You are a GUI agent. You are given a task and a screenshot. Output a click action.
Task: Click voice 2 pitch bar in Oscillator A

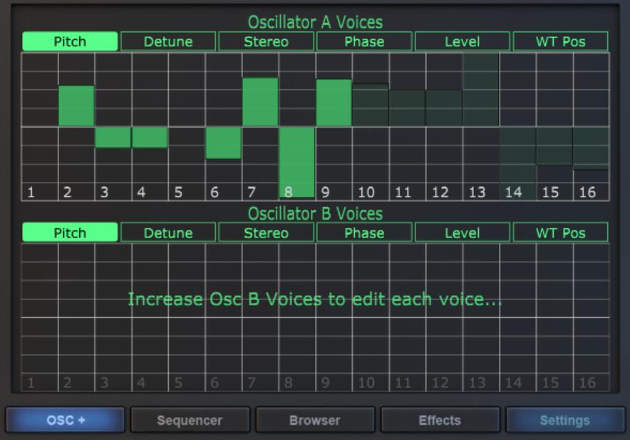[x=76, y=106]
